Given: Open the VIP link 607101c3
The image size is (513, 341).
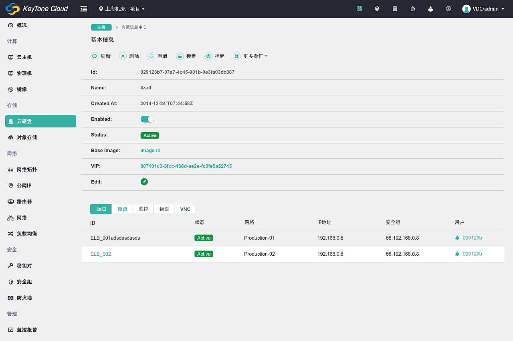Looking at the screenshot, I should [186, 166].
